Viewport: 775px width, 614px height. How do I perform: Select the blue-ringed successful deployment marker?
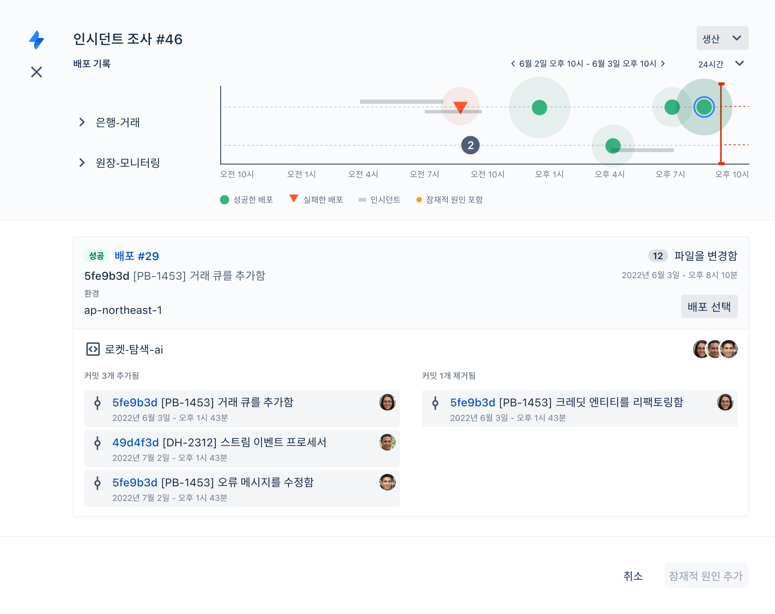pos(704,107)
